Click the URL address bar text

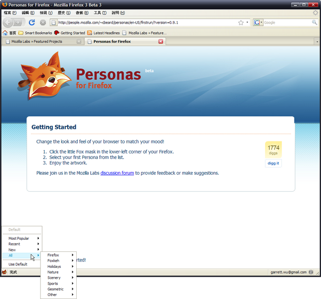tap(118, 23)
